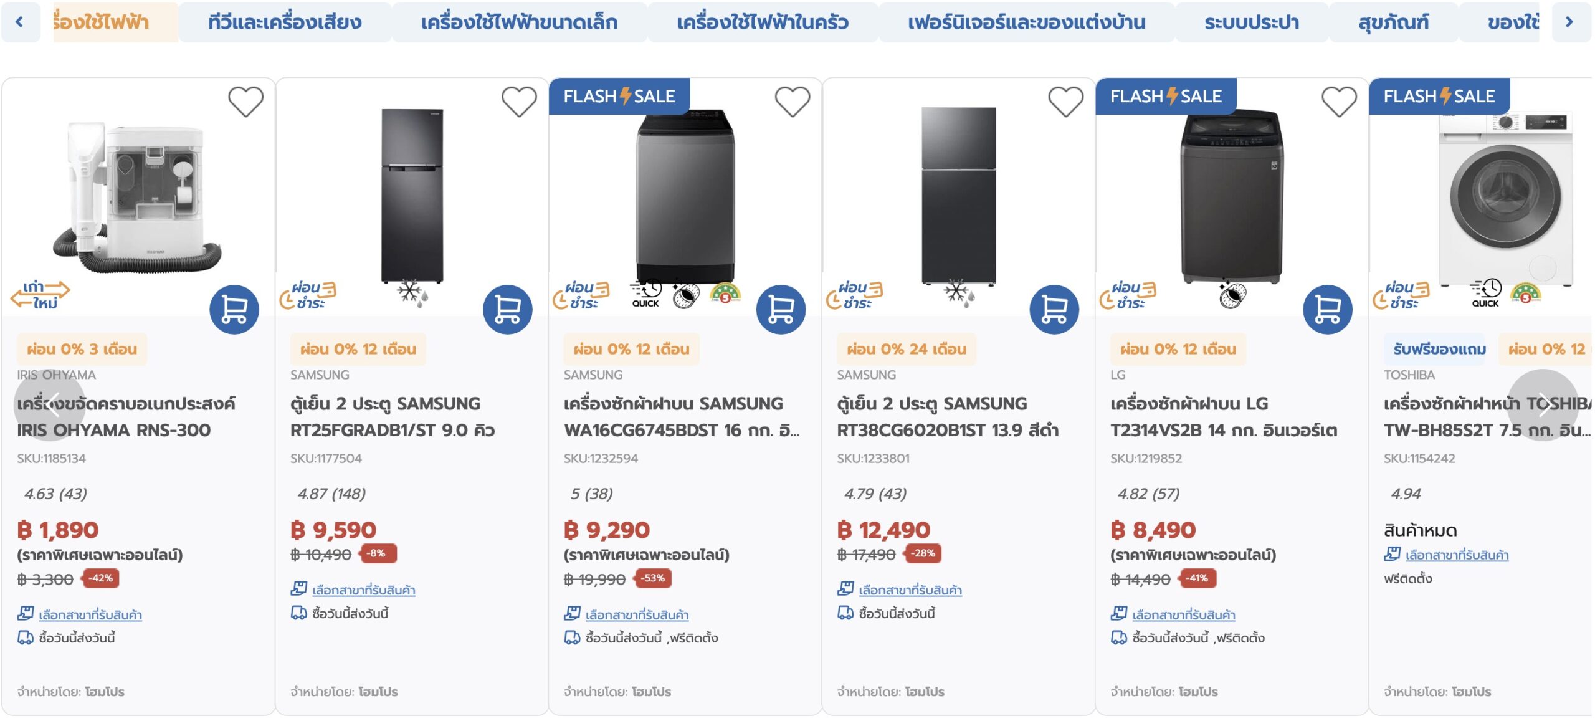The image size is (1595, 721).
Task: Add IRIS OHYAMA RNS-300 to cart
Action: [x=234, y=309]
